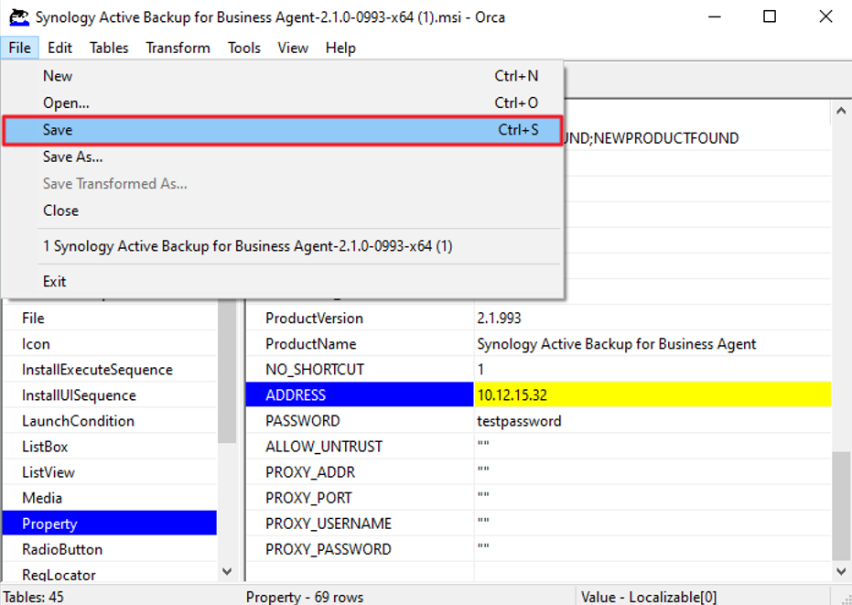Click the Tables: 45 status bar entry
Screen dimensions: 852x605
[33, 597]
